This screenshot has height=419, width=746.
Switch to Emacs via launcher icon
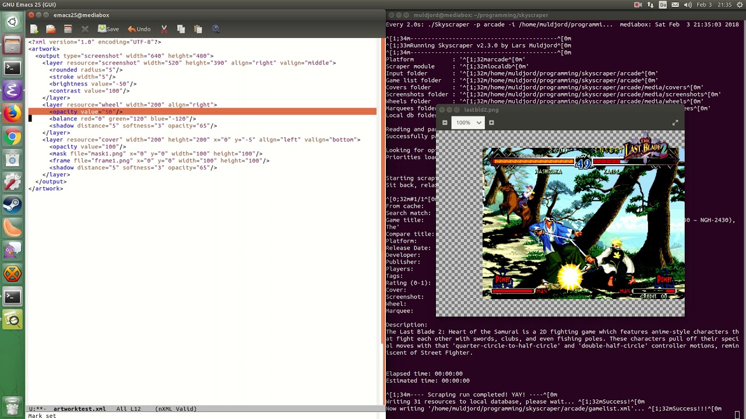(12, 91)
